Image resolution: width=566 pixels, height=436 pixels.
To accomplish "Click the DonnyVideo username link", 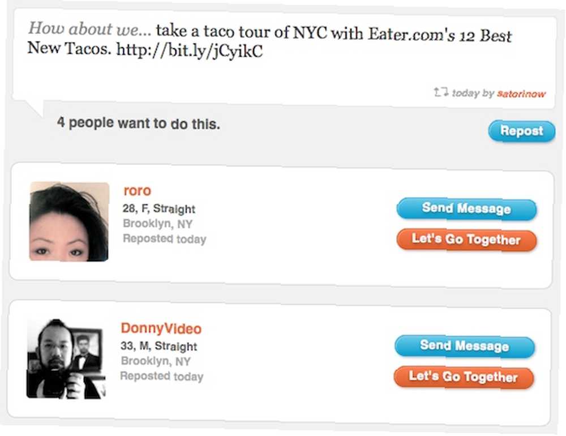I will tap(161, 328).
